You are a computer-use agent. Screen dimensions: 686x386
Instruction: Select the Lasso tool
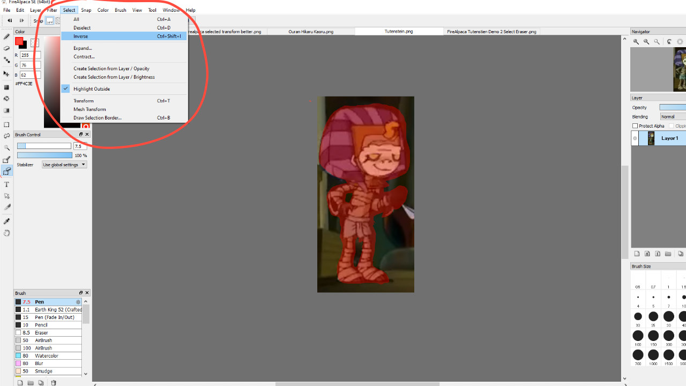tap(6, 136)
